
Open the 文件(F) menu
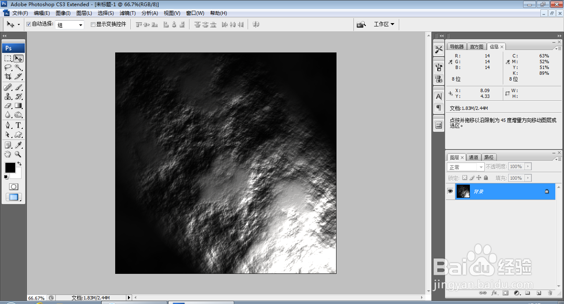coord(20,13)
